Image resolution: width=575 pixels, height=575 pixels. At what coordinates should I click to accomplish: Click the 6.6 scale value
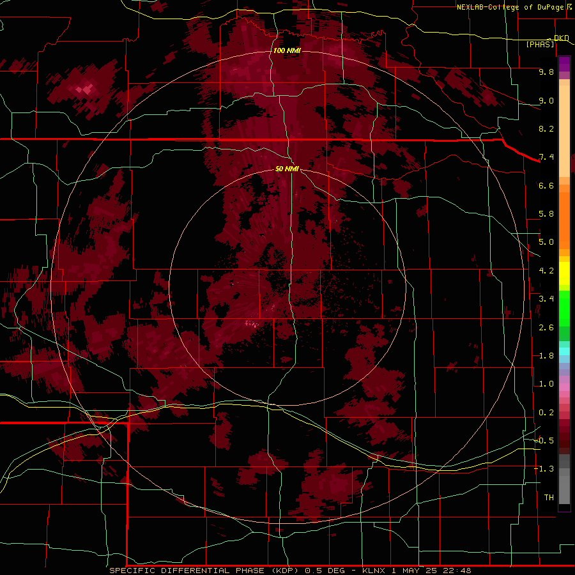tap(546, 185)
